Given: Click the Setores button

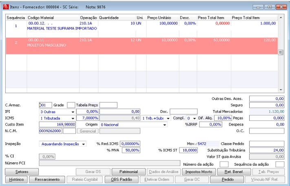Looking at the screenshot, I should [x=22, y=172].
